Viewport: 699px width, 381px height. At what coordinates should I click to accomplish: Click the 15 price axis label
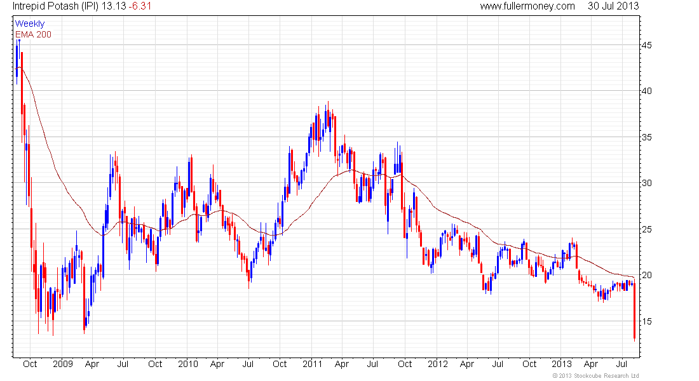[x=646, y=321]
